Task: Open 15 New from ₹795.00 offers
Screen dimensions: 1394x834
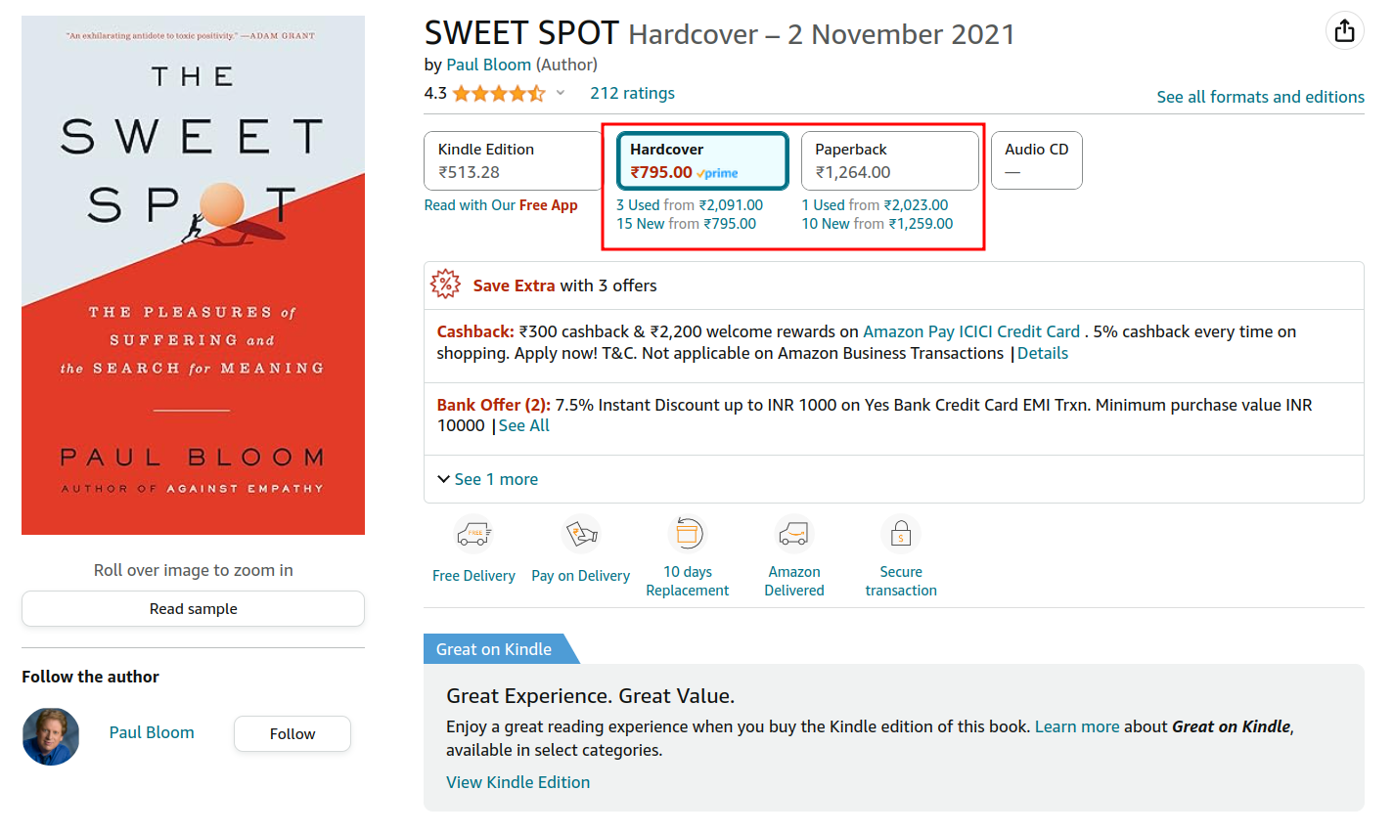Action: pyautogui.click(x=686, y=224)
